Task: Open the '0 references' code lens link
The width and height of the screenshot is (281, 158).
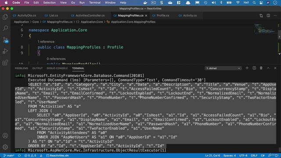Action: [x=56, y=59]
